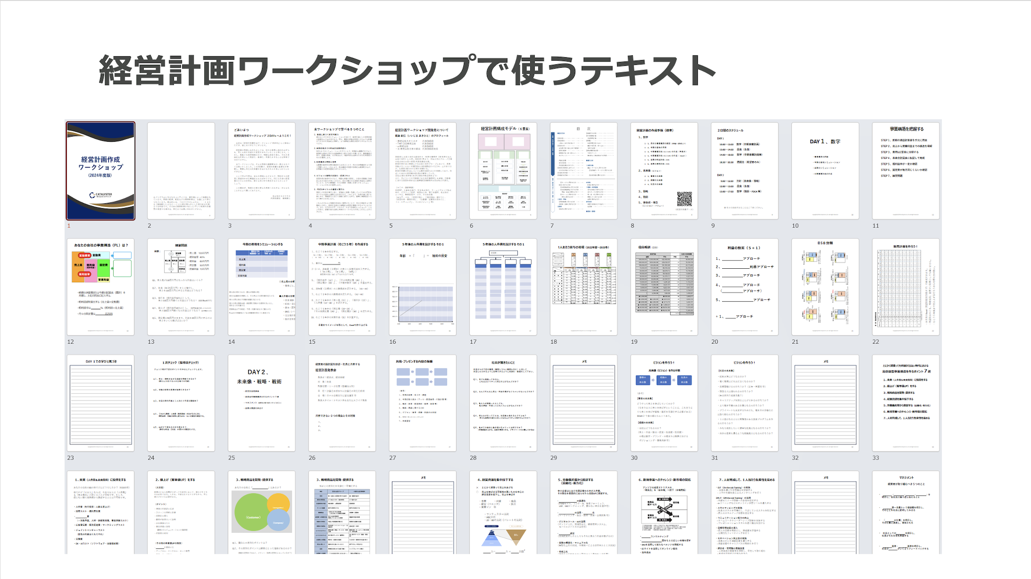Click the slide title 経営計画ワークショップで使うテキスト

[407, 71]
